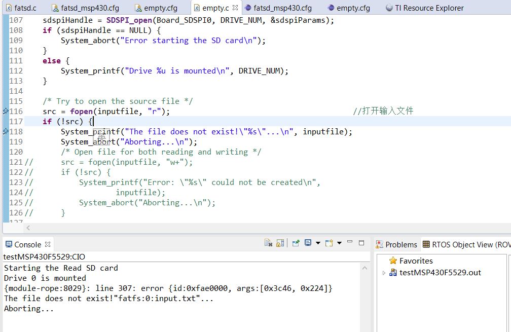Click the SDSPI_open function on line 107
This screenshot has height=332, width=511.
[129, 20]
